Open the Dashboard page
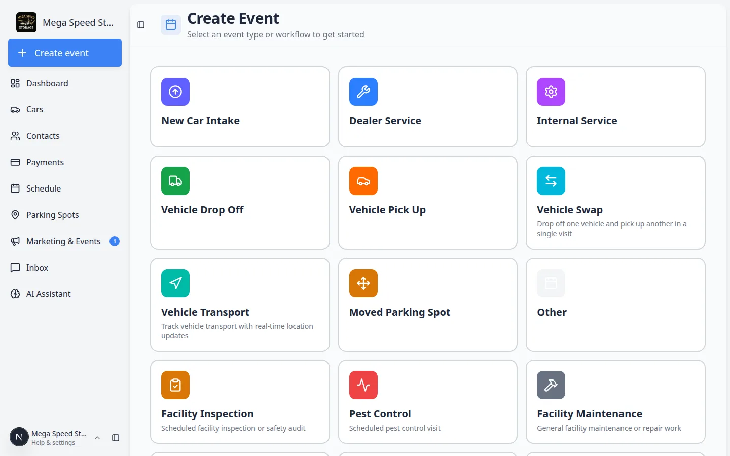 [65, 83]
